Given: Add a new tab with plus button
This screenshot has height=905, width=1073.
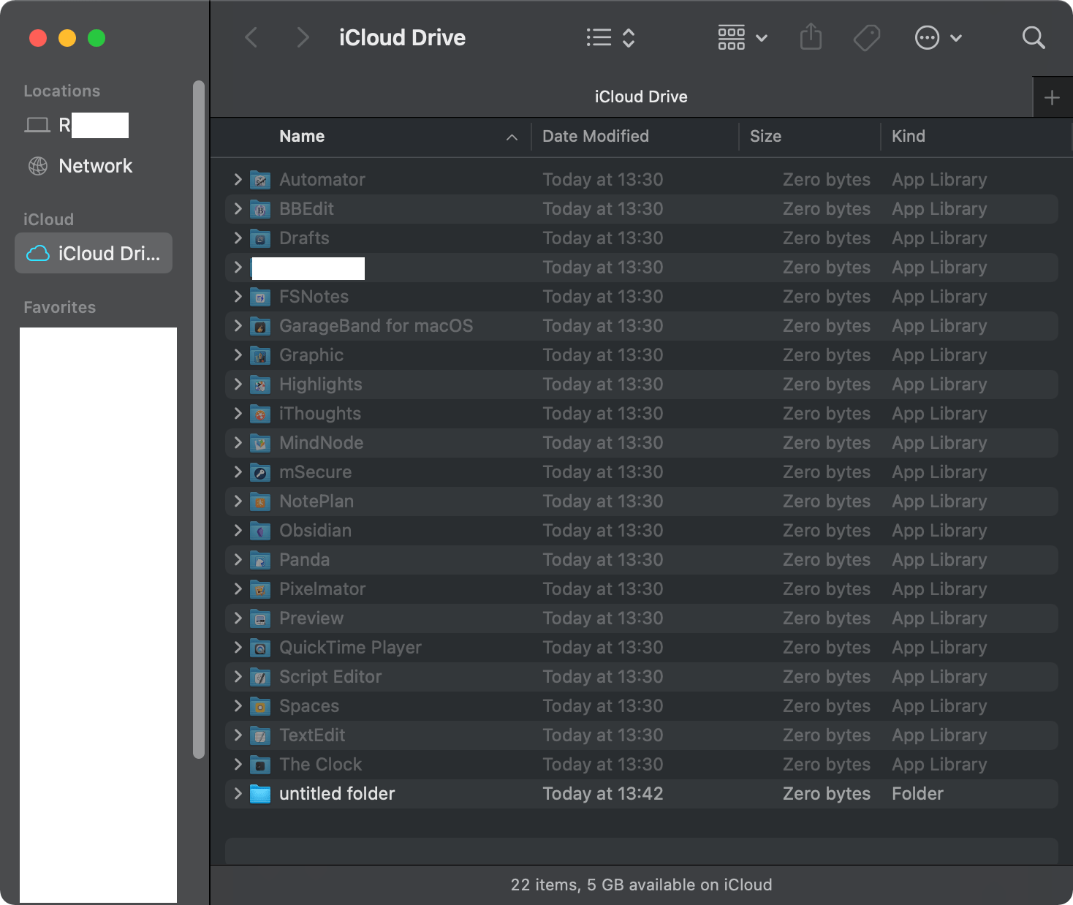Looking at the screenshot, I should point(1053,97).
